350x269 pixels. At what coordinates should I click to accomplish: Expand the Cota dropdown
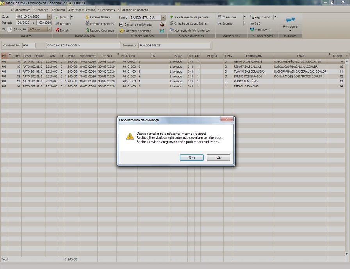click(49, 17)
